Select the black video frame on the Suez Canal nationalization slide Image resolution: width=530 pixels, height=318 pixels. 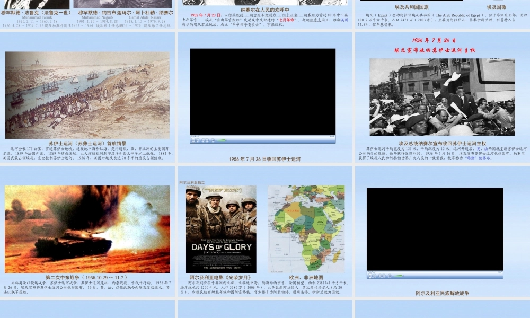pos(263,92)
